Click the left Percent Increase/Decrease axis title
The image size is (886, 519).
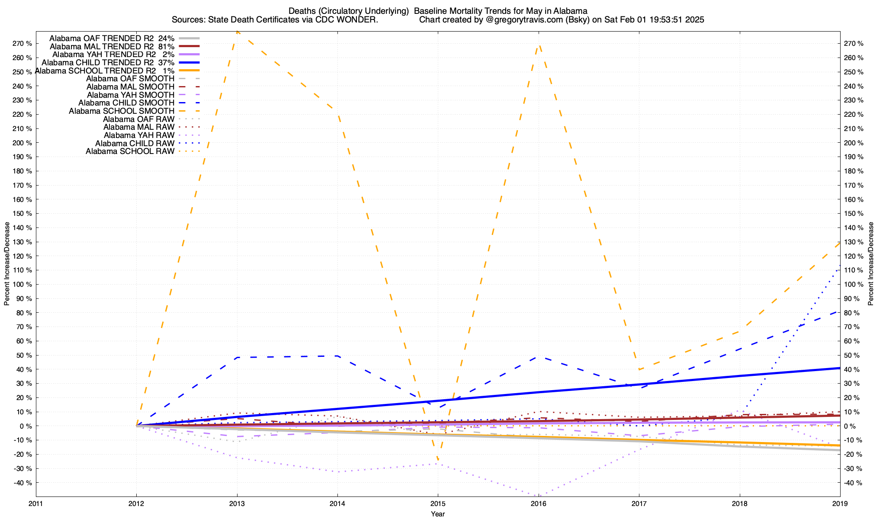pos(7,264)
